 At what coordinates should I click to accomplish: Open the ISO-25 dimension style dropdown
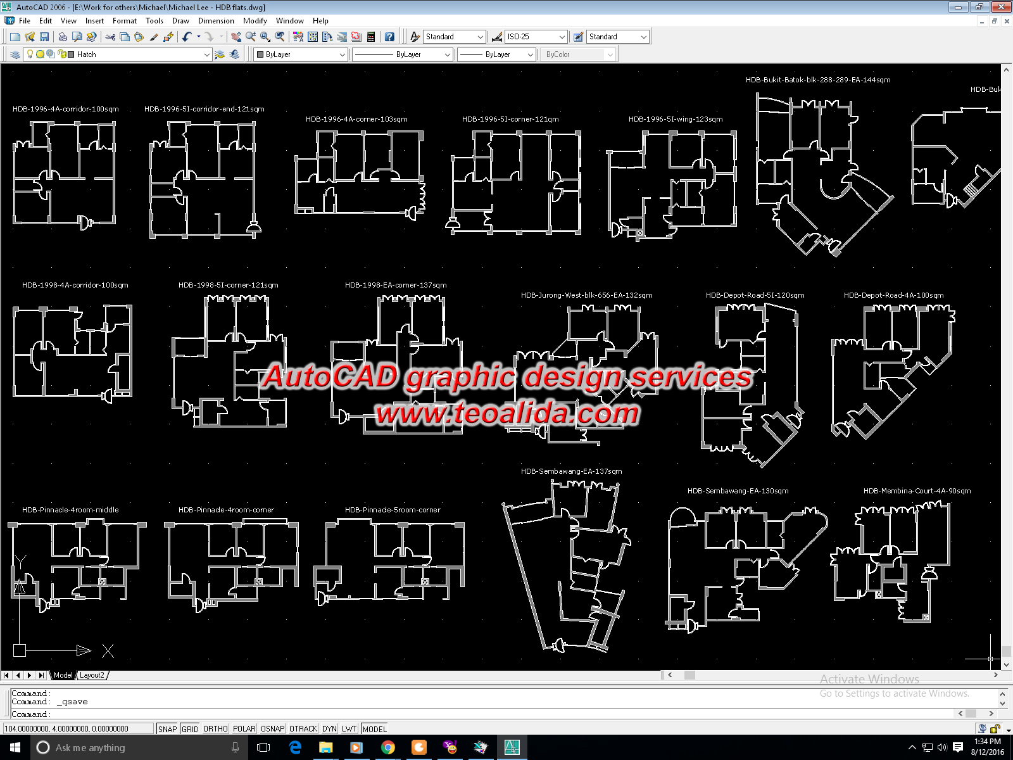[562, 37]
